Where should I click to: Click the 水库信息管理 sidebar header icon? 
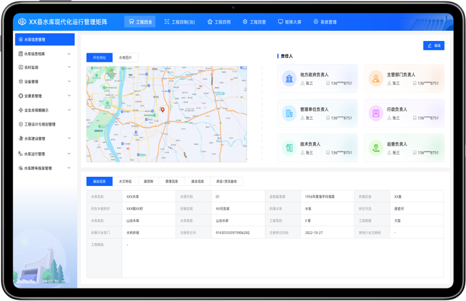click(x=21, y=39)
